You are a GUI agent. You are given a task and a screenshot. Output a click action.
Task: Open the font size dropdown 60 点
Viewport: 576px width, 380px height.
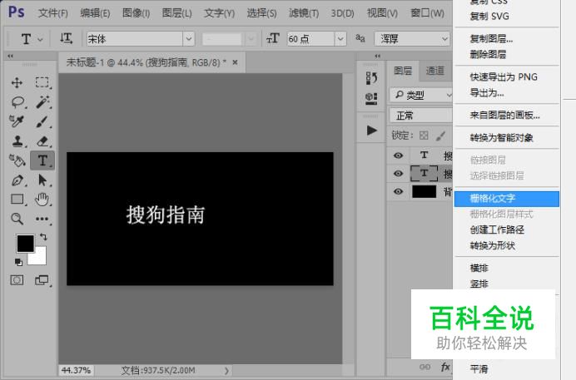pyautogui.click(x=340, y=38)
